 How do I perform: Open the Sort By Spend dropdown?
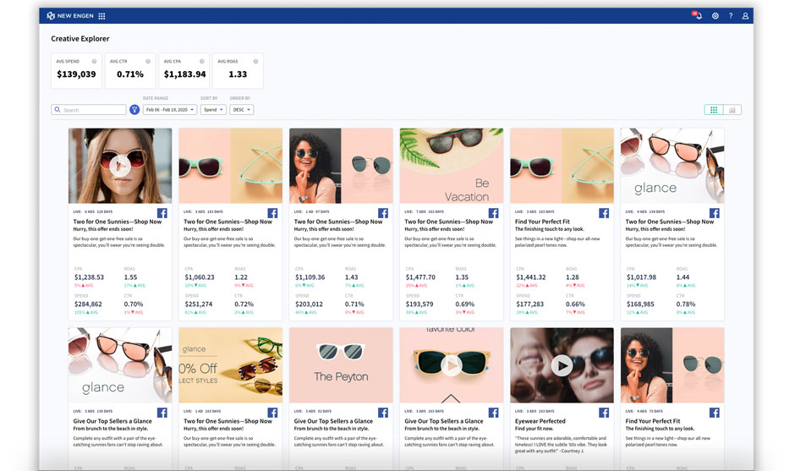tap(213, 110)
